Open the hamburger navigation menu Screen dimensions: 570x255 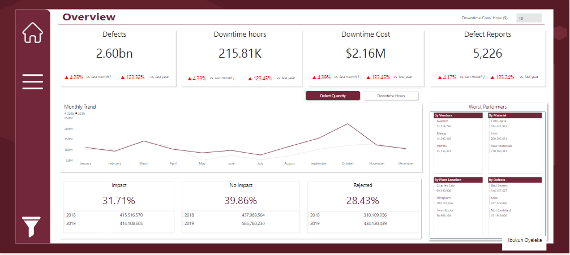(x=33, y=82)
